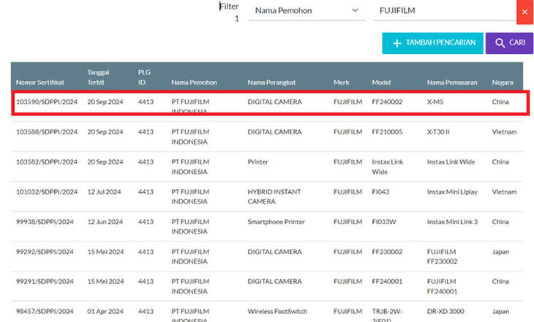Click model FF230002 cell in Model column
Image resolution: width=534 pixels, height=322 pixels.
[387, 252]
